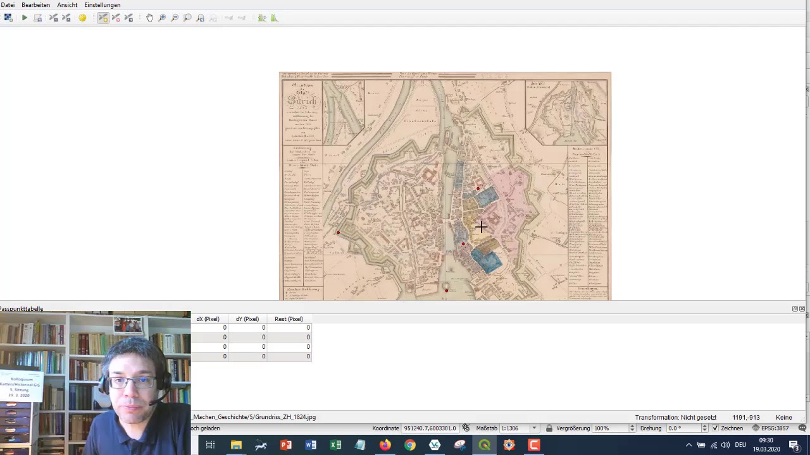
Task: Select Zoom Out magnifier tool
Action: tap(175, 18)
